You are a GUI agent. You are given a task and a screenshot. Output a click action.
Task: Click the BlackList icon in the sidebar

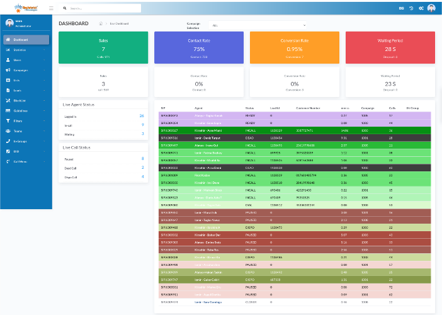point(8,100)
